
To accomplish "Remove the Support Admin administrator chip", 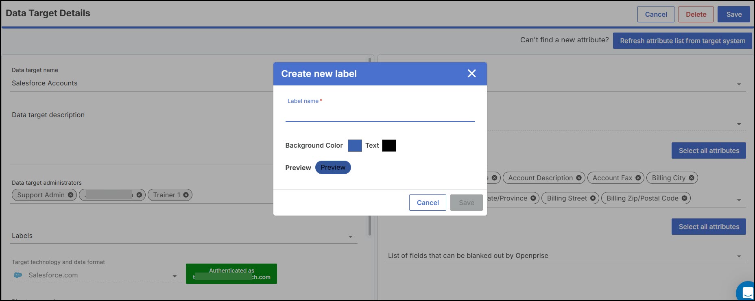I will (x=71, y=195).
